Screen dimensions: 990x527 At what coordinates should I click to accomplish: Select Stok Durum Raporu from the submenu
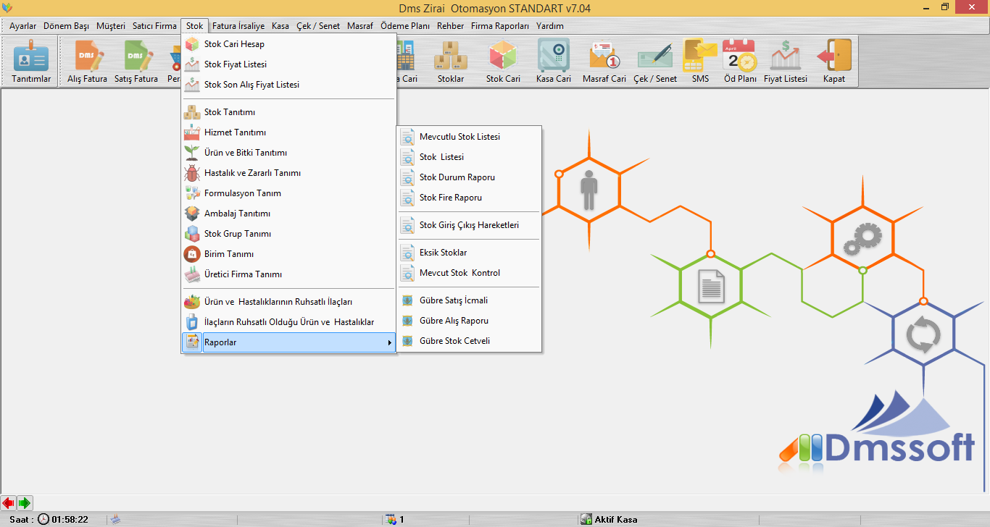tap(457, 177)
